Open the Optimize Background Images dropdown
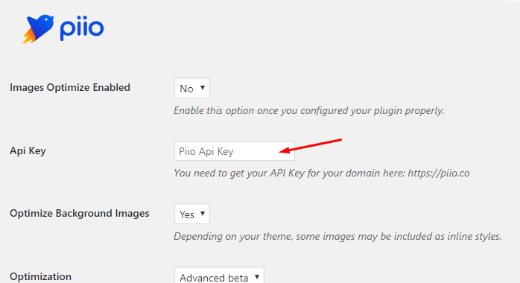Image resolution: width=520 pixels, height=283 pixels. [192, 214]
